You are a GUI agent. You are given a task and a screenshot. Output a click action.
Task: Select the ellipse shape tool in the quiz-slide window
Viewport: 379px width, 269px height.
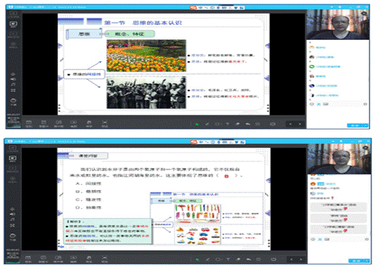218,260
